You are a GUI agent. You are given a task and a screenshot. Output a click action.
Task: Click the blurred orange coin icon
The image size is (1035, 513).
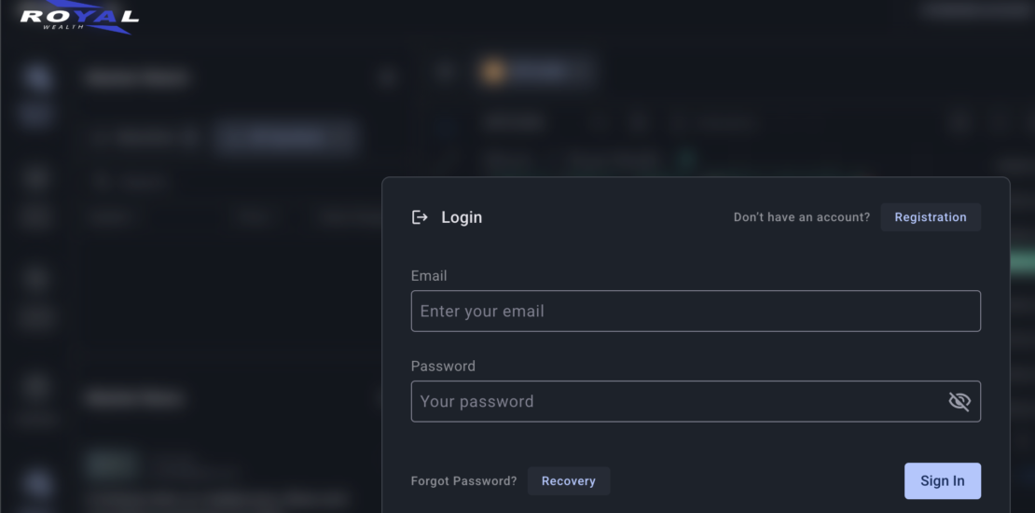493,72
